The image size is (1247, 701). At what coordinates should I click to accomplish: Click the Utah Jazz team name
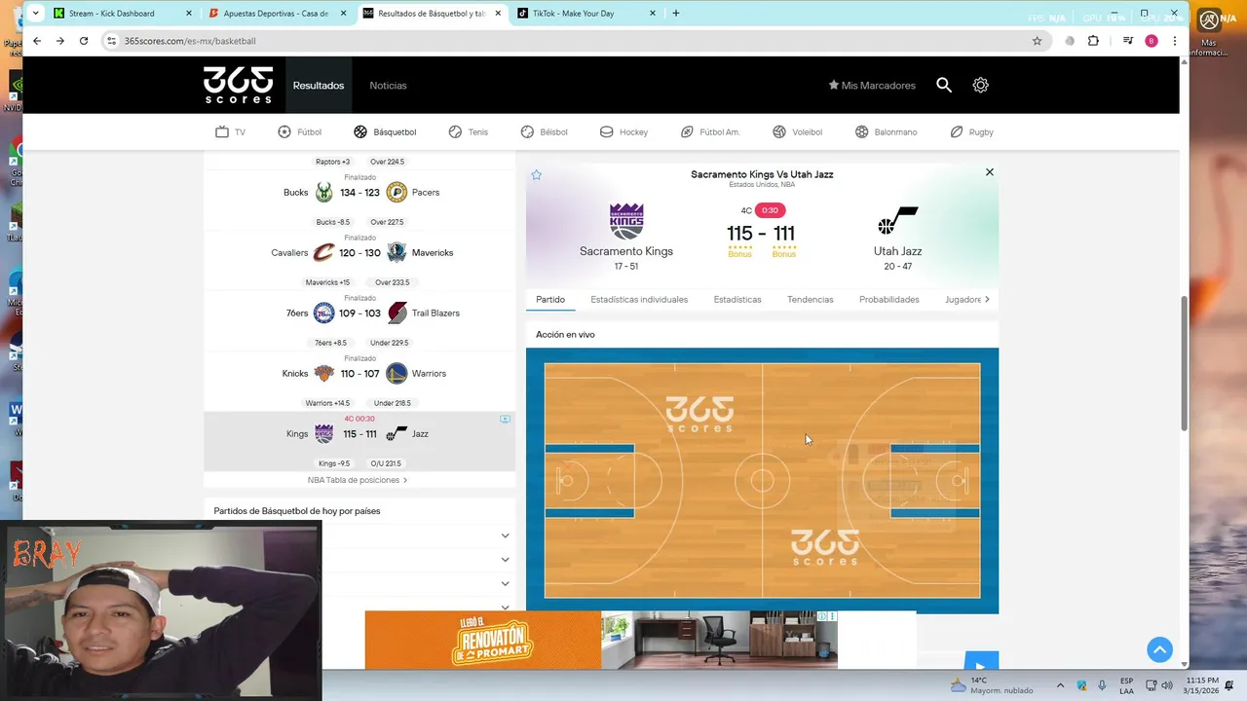[897, 251]
